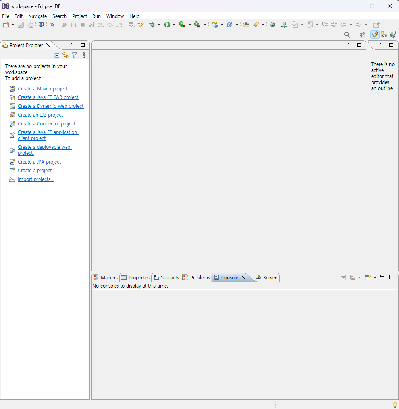Viewport: 399px width, 409px height.
Task: Click the Search flashlight icon
Action: [256, 25]
